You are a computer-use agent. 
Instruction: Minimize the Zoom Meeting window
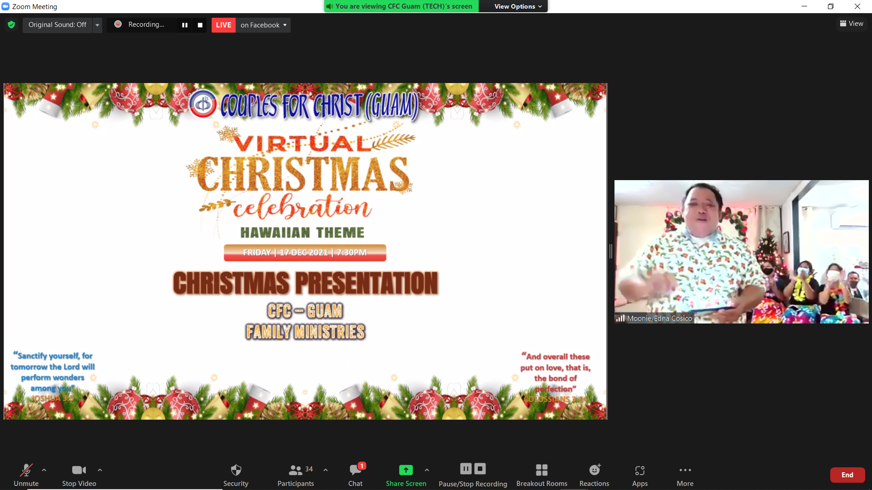coord(804,6)
